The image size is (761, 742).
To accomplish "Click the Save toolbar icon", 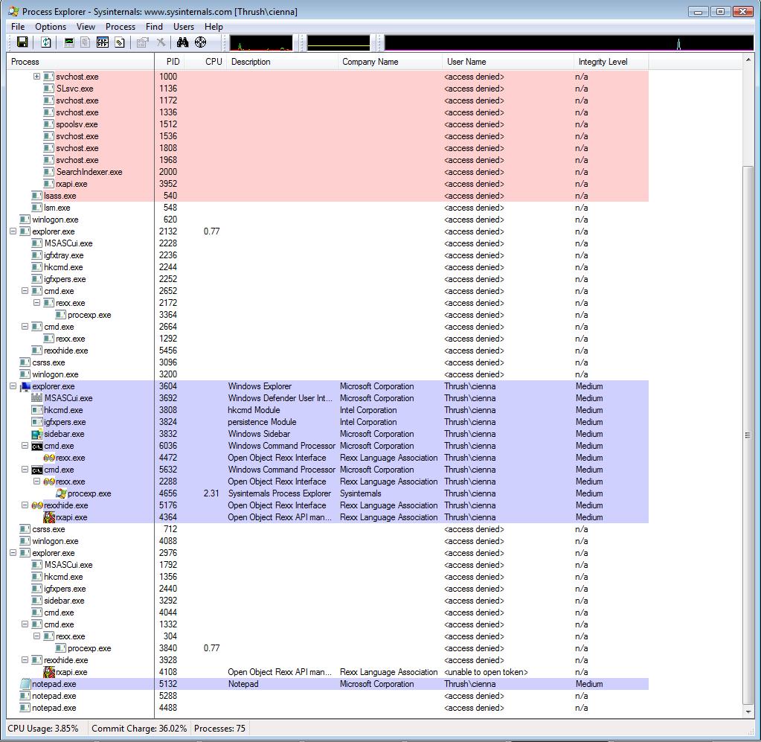I will [x=22, y=42].
